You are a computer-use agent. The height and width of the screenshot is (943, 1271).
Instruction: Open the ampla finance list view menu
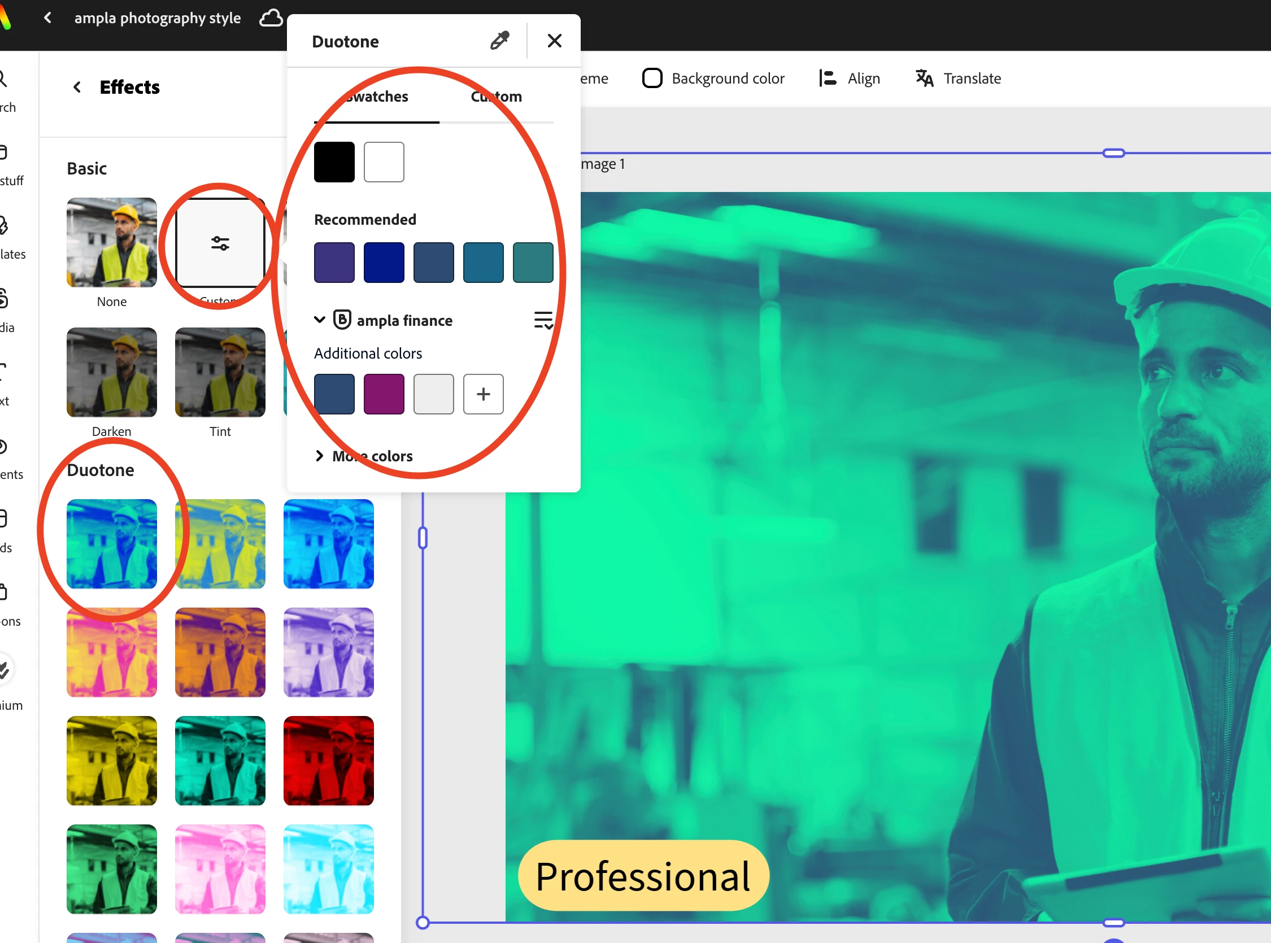[543, 320]
